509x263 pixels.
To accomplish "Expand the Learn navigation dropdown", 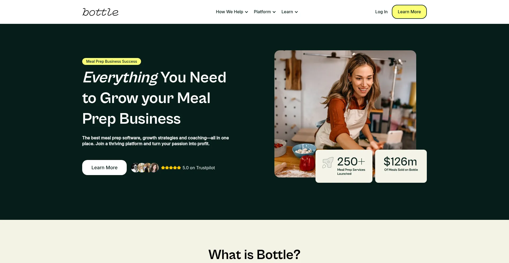I will click(289, 12).
